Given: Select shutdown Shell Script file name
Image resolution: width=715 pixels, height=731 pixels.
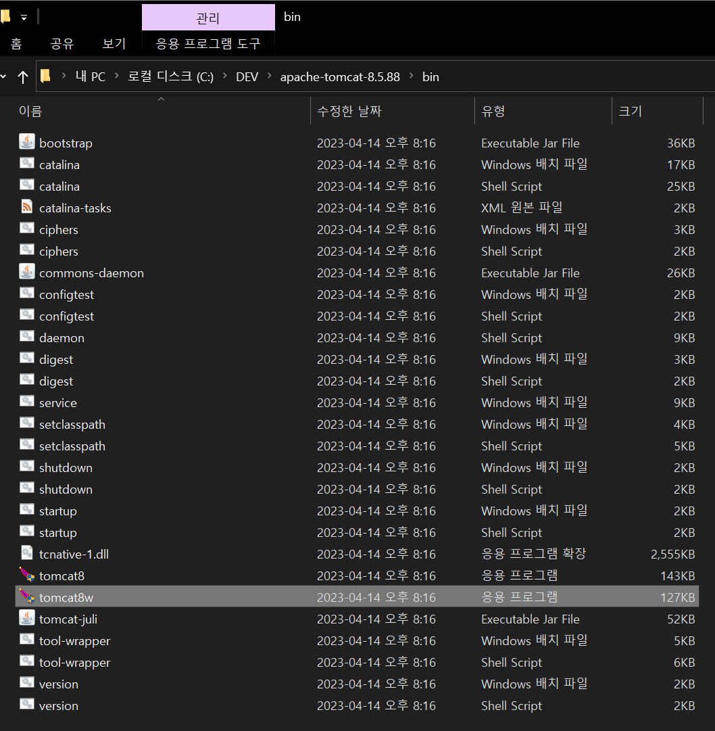Looking at the screenshot, I should point(66,490).
